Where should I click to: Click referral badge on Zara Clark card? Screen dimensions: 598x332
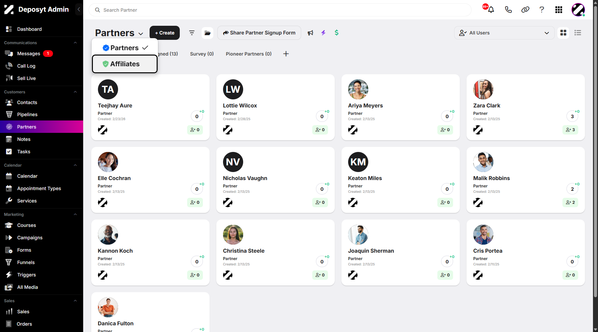[x=570, y=130]
